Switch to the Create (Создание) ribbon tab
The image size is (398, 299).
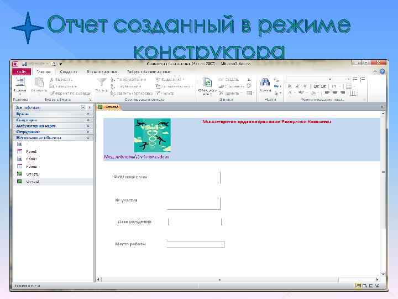point(69,71)
